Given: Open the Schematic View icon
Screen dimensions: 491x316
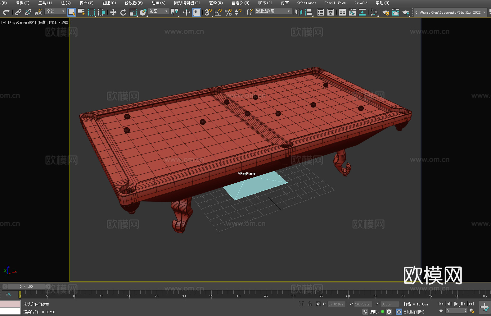Looking at the screenshot, I should click(374, 12).
